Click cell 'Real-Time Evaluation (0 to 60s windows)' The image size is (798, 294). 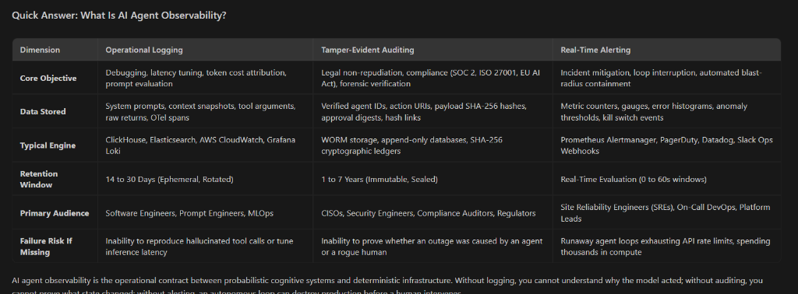[667, 179]
